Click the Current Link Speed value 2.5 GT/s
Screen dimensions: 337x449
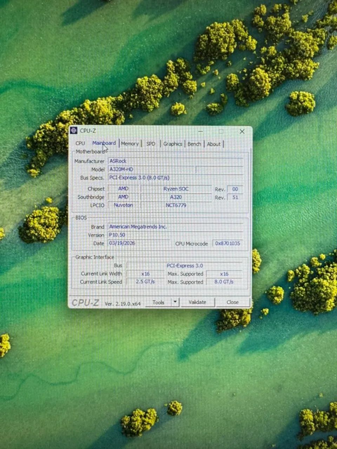145,282
